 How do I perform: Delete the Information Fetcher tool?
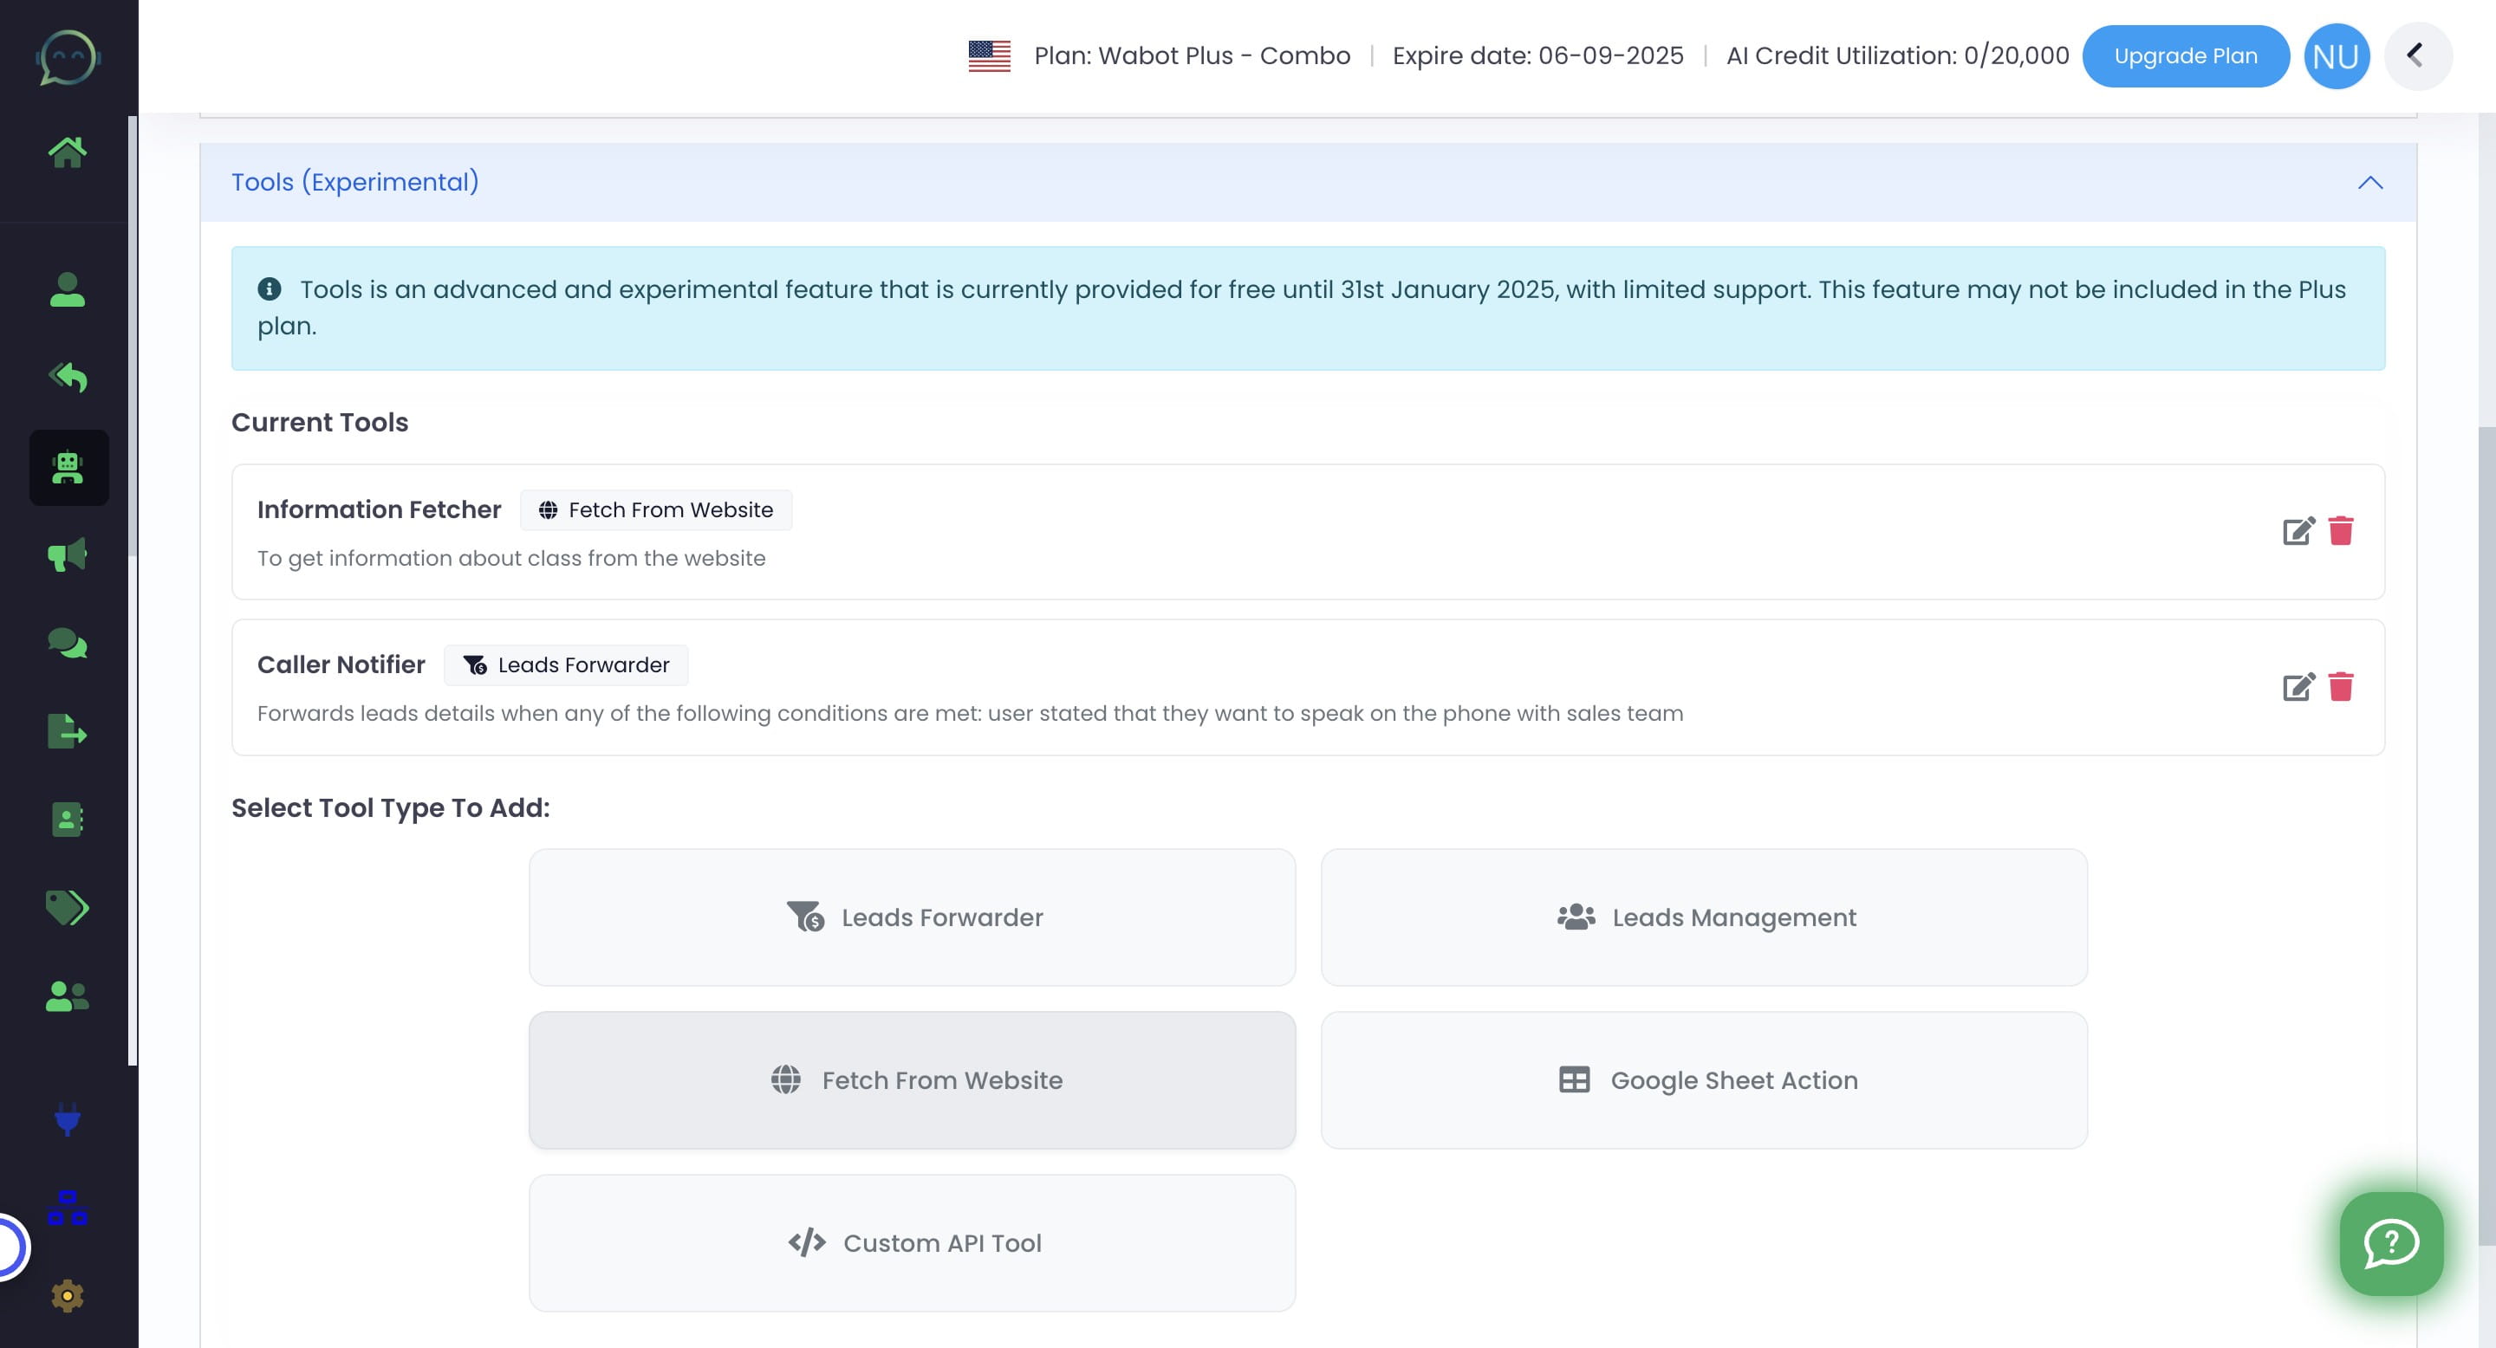point(2341,532)
